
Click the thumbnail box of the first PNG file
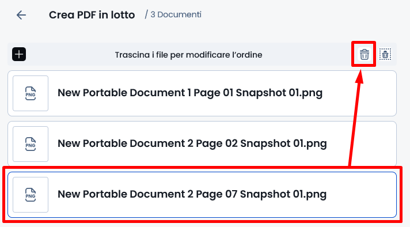click(x=31, y=93)
